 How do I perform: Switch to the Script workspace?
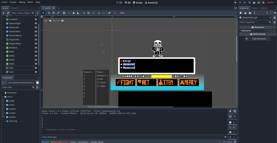pyautogui.click(x=138, y=2)
